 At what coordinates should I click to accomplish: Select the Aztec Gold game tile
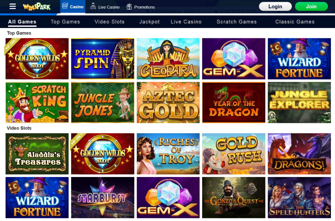pos(168,102)
